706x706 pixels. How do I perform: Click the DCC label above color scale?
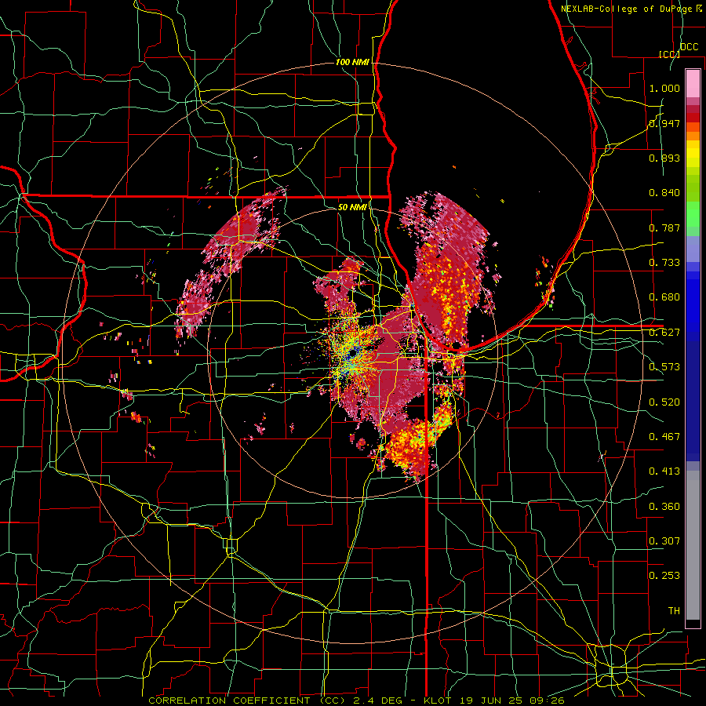(689, 47)
